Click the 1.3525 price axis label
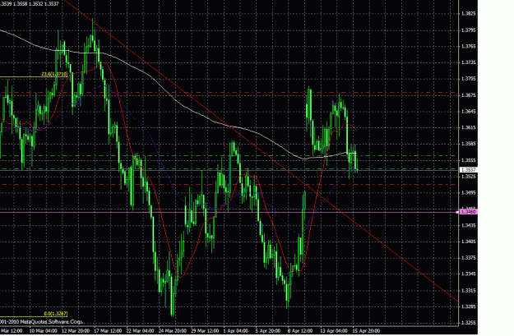Viewport: 514px width, 336px height. 468,177
